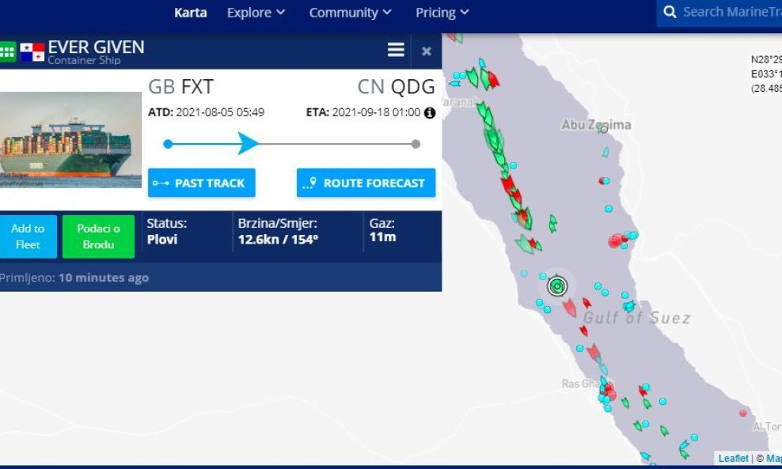The image size is (782, 469).
Task: Click the ATD time 2021-08-05 05:49
Action: tap(220, 112)
